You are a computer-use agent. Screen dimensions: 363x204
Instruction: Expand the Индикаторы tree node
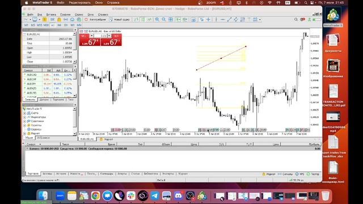pyautogui.click(x=25, y=117)
